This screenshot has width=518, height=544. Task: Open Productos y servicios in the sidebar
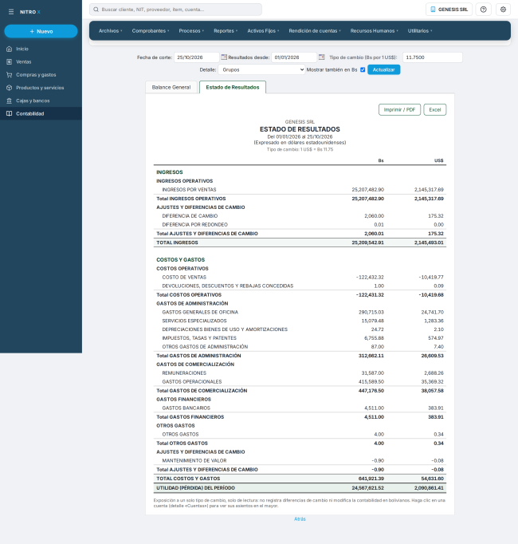[x=41, y=88]
